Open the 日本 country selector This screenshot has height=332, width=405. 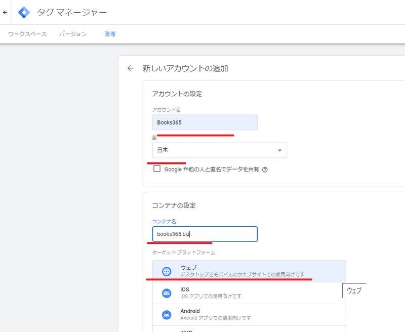pos(219,150)
